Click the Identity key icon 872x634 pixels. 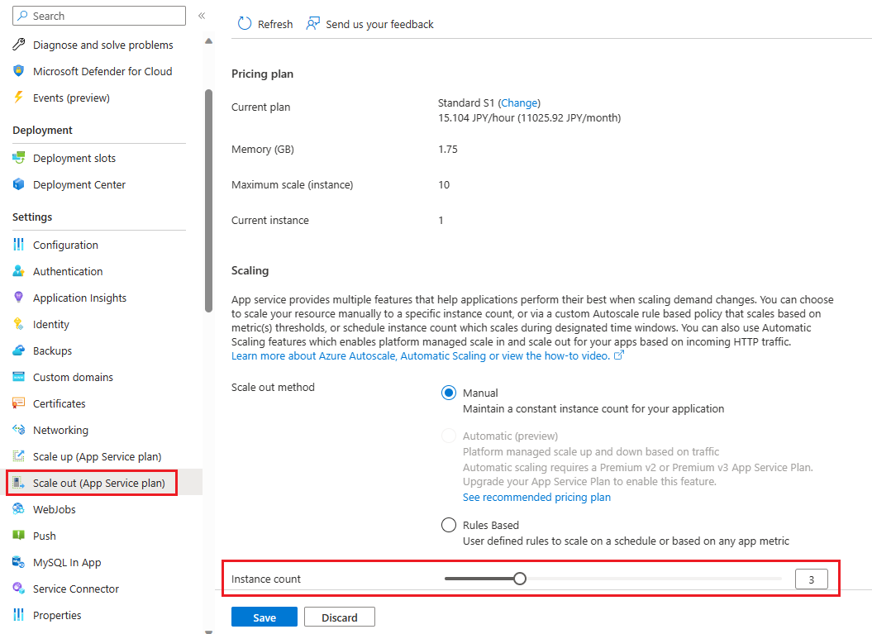tap(19, 324)
